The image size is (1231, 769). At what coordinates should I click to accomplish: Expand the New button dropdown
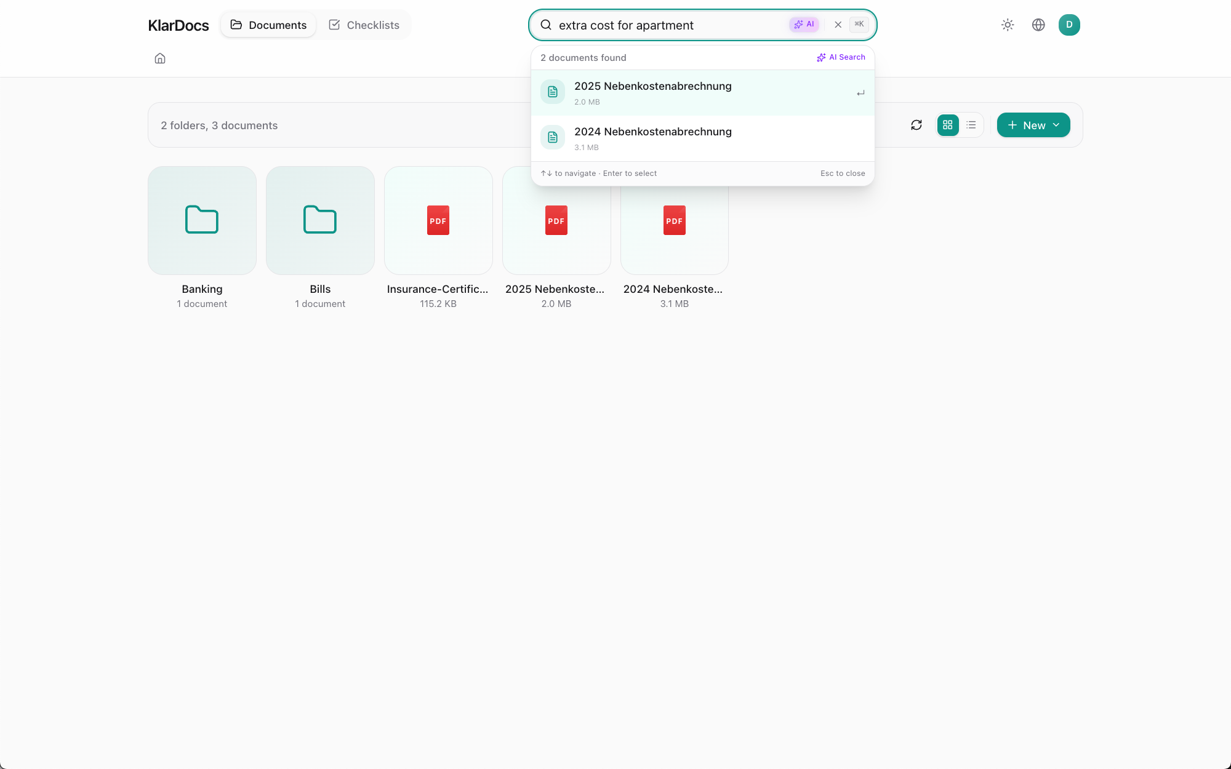coord(1033,126)
